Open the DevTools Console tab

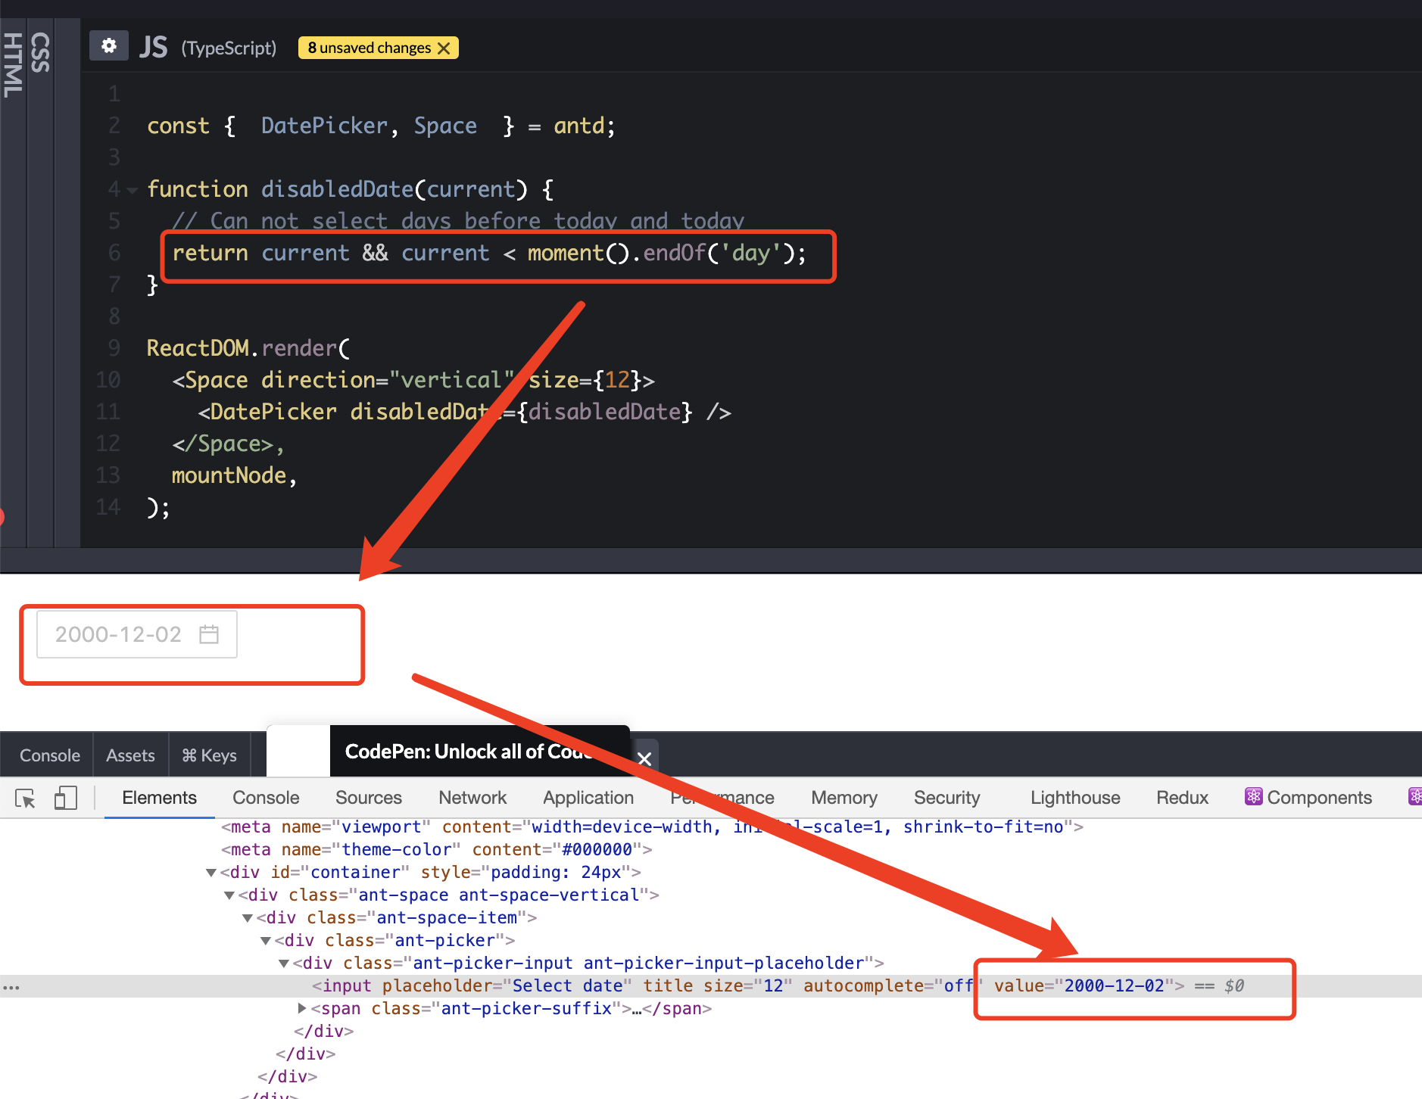(266, 798)
